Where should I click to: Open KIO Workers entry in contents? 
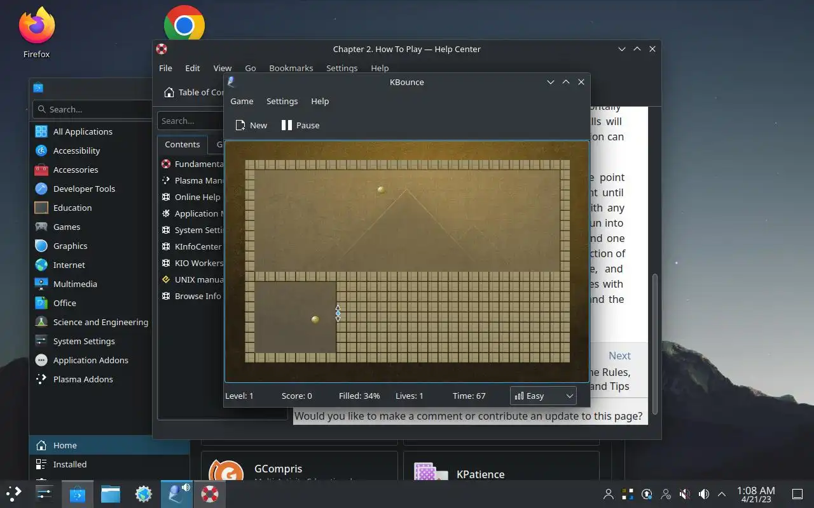[191, 263]
